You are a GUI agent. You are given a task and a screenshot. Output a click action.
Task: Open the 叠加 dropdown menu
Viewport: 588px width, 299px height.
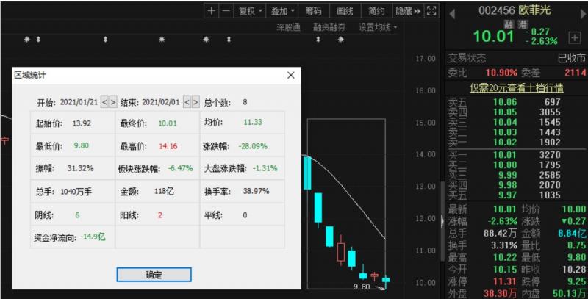coord(282,11)
